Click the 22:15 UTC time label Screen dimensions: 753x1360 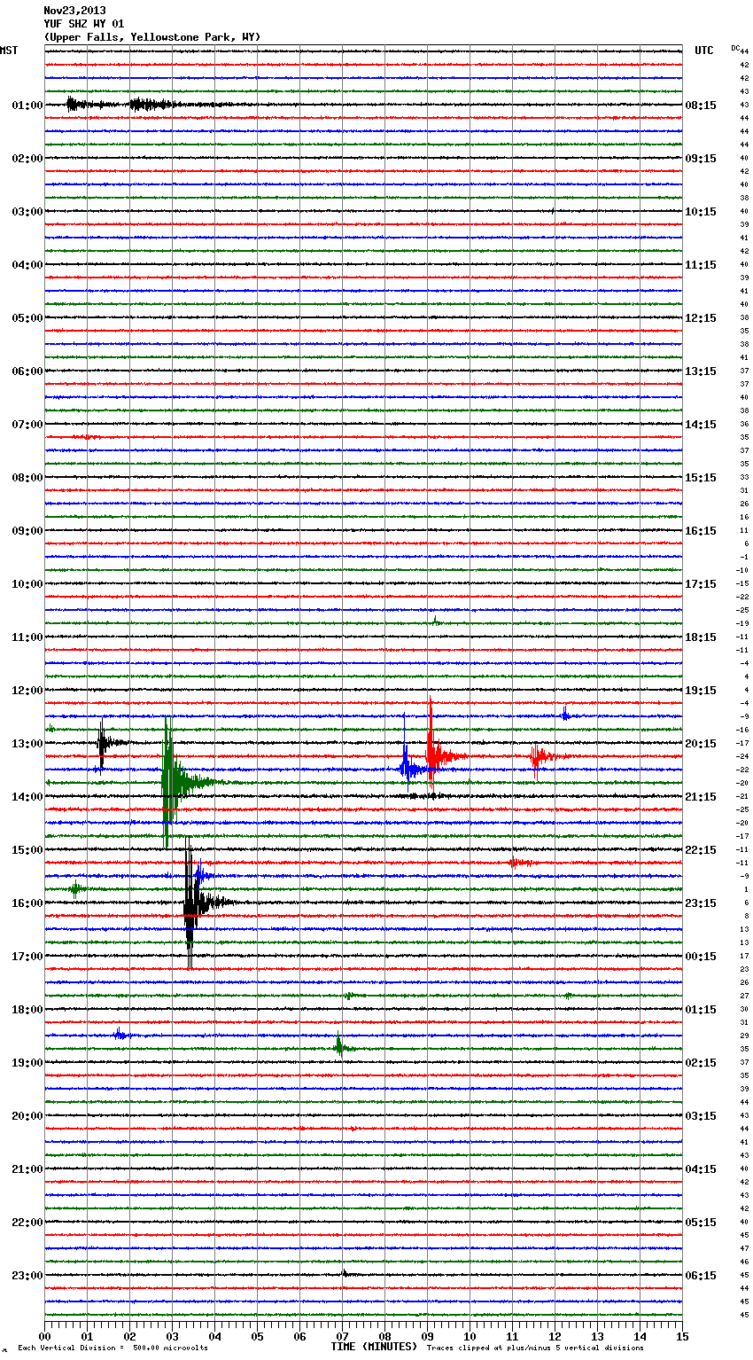tap(701, 850)
